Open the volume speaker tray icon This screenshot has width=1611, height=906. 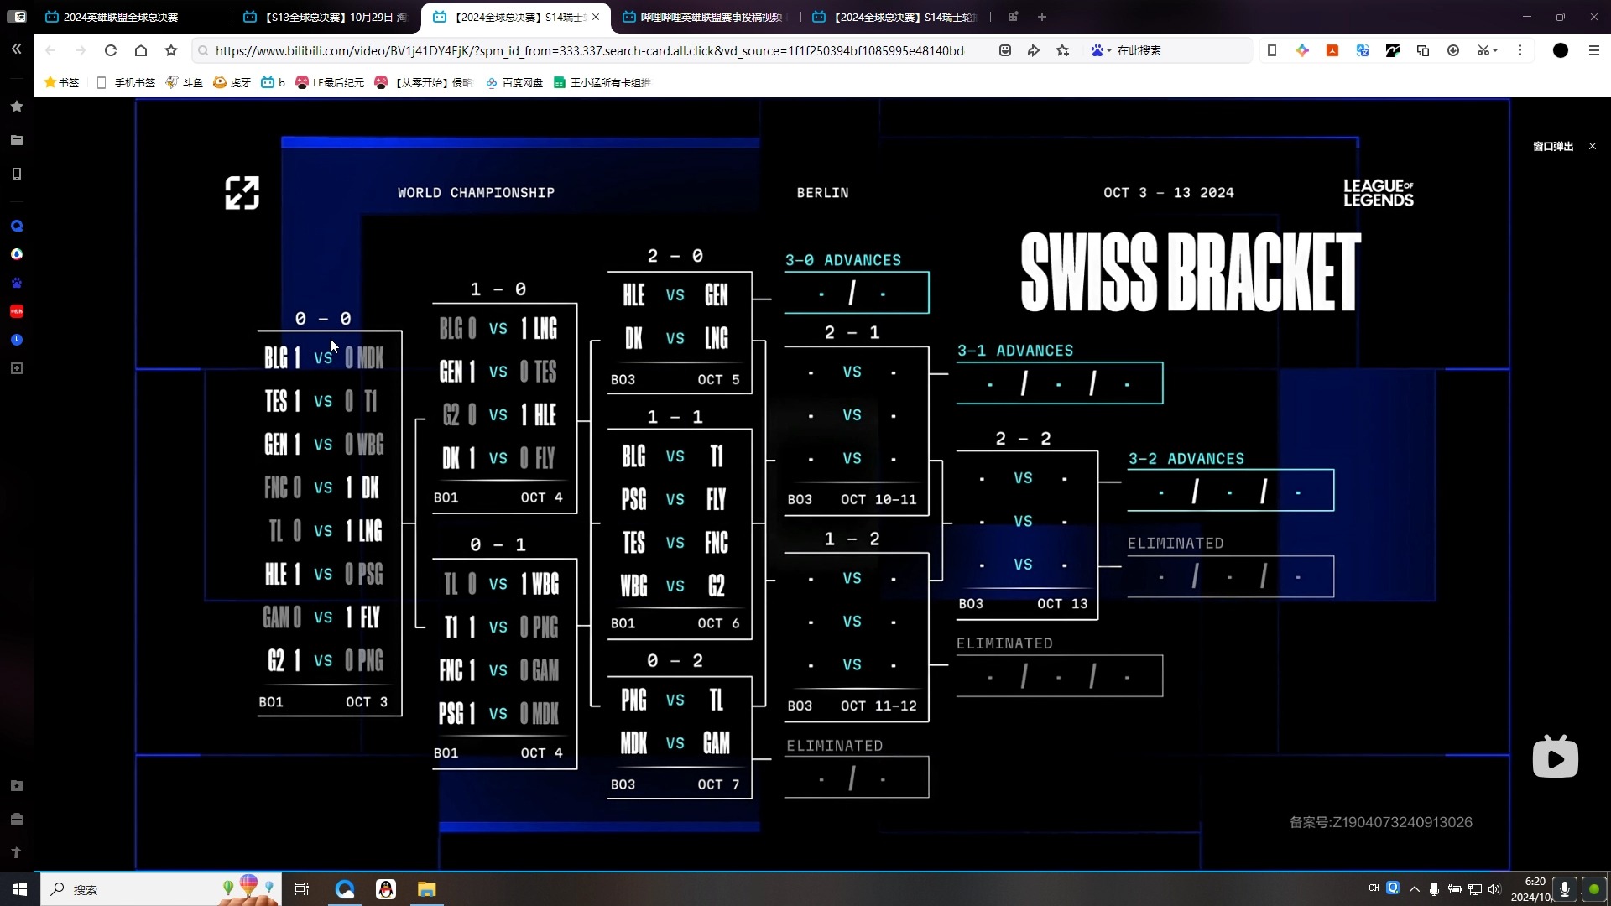1495,889
